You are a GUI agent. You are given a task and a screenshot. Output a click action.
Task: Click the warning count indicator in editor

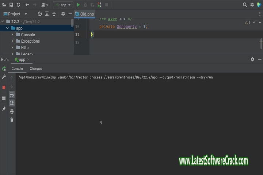(247, 23)
